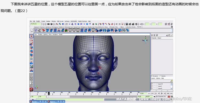
Task: Click the play backwards button
Action: point(159,93)
